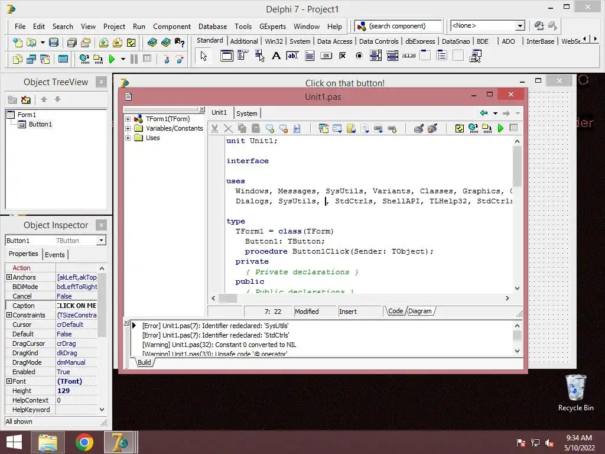Click the Save All icon in main toolbar
Image resolution: width=605 pixels, height=454 pixels.
(71, 43)
